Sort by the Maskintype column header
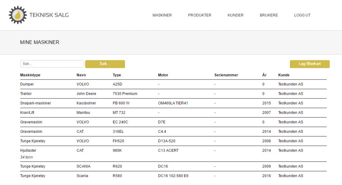Viewport: 342px width, 185px height. pyautogui.click(x=30, y=75)
